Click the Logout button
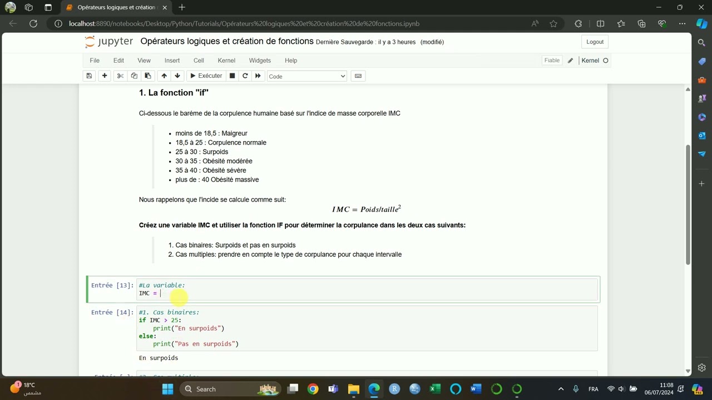Screen dimensions: 712x400 [595, 42]
